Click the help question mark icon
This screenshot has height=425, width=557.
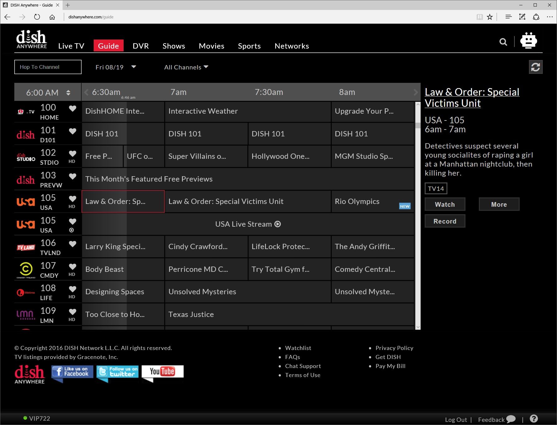point(534,419)
